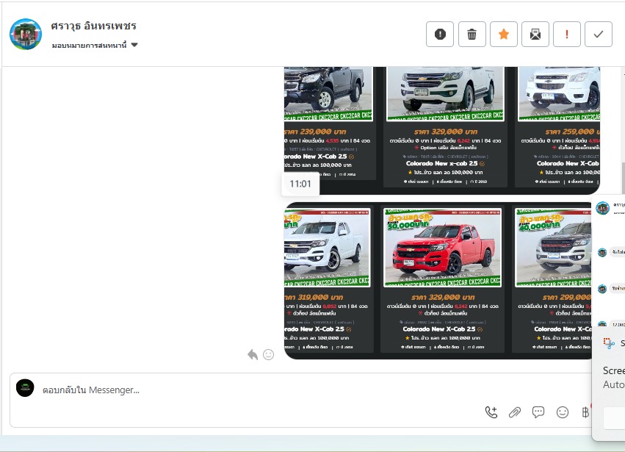Screen dimensions: 625x452
Task: Delete conversation using the trash icon
Action: click(x=472, y=34)
